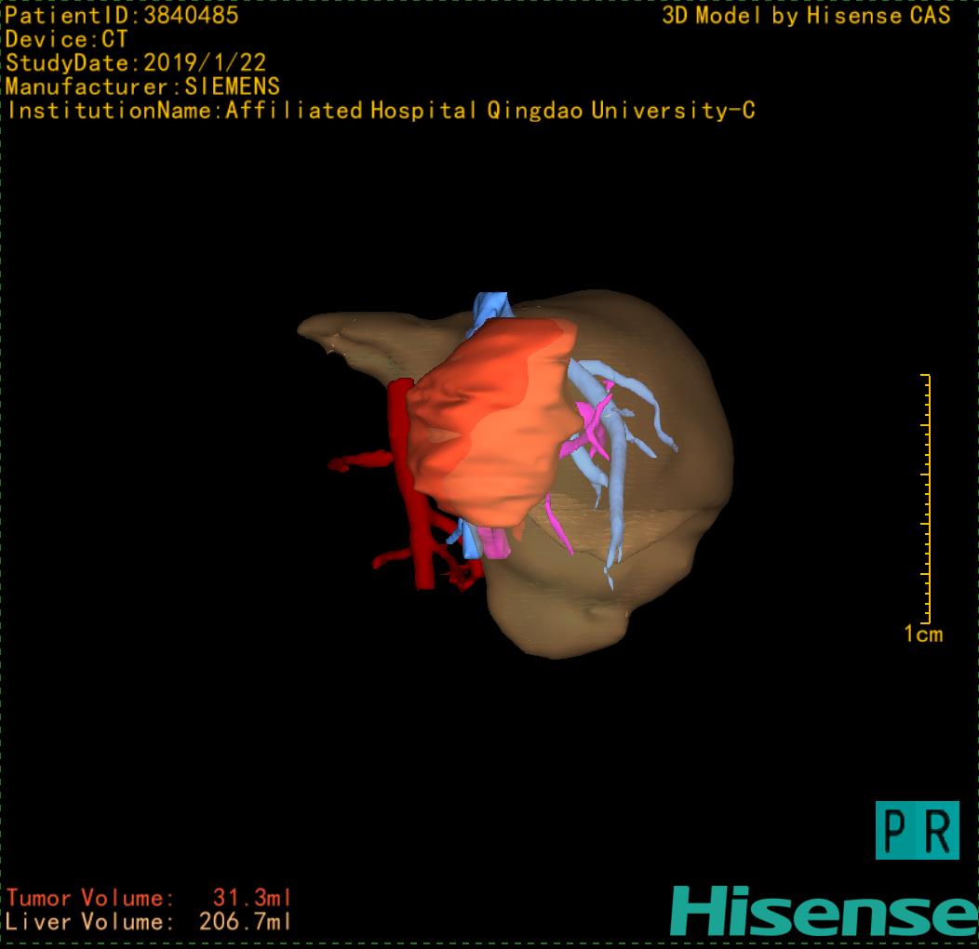Viewport: 979px width, 949px height.
Task: Click the yellow scale ruler
Action: (926, 499)
